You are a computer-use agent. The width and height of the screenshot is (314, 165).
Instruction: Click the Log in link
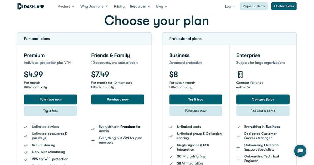click(230, 6)
